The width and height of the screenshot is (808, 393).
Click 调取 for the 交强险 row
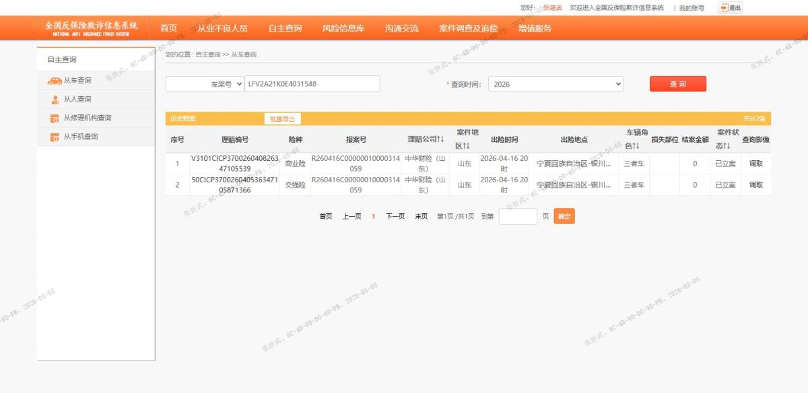pos(756,185)
